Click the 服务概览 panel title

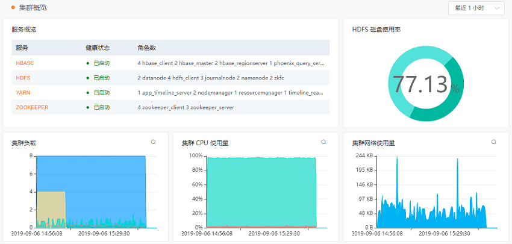coord(24,30)
